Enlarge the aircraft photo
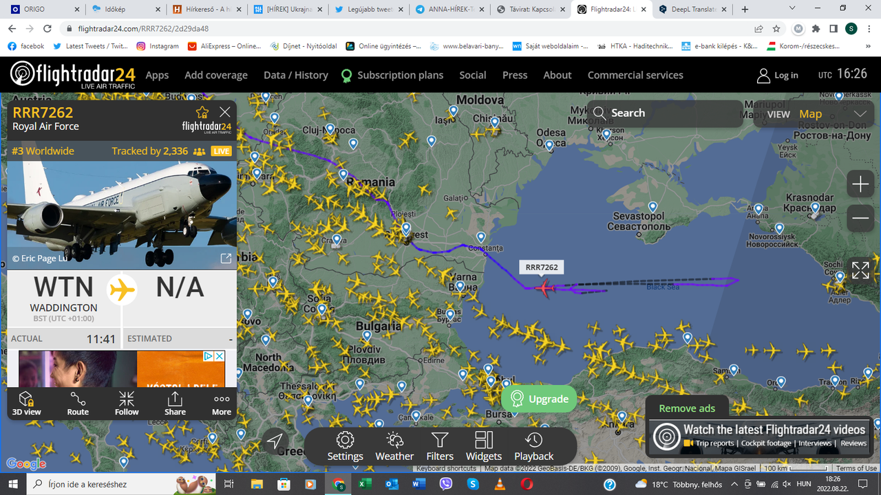Image resolution: width=881 pixels, height=495 pixels. 225,258
